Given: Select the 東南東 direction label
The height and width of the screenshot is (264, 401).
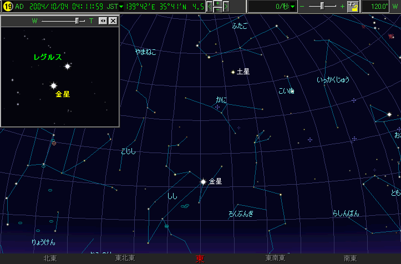Looking at the screenshot, I should 275,258.
